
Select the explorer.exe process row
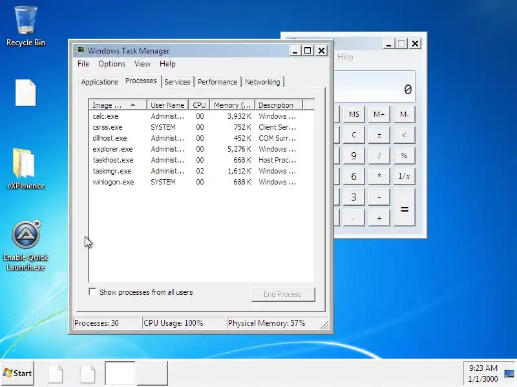tap(201, 149)
